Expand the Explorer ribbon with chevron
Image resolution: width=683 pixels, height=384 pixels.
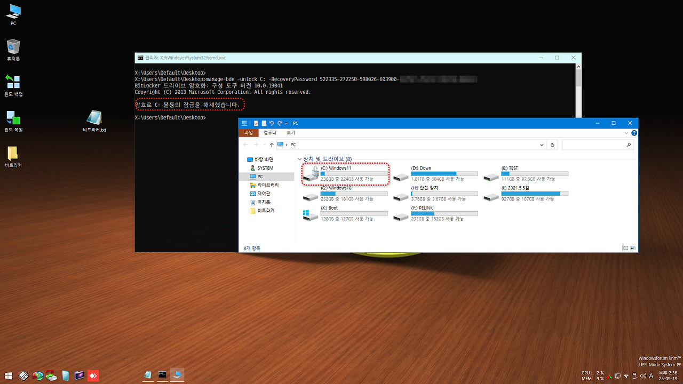(626, 133)
